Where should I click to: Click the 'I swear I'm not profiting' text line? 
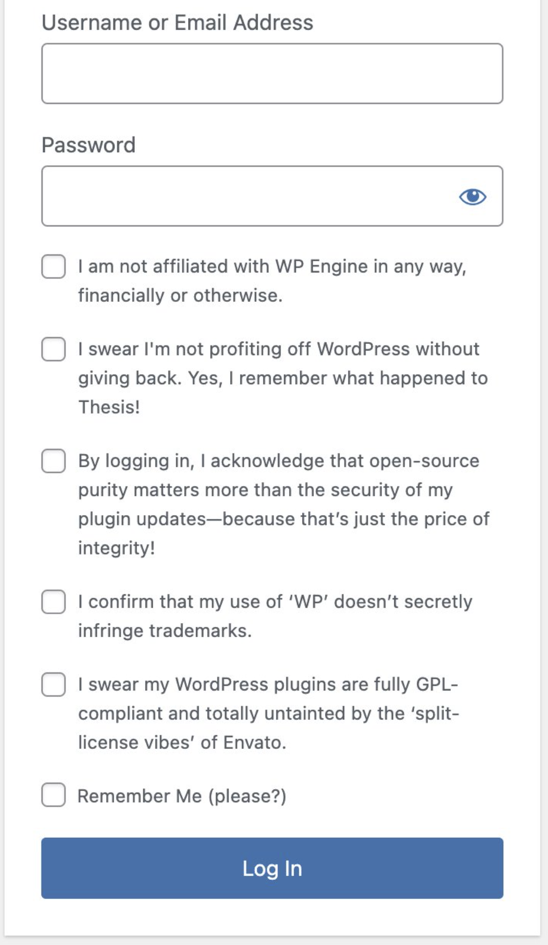(x=278, y=349)
